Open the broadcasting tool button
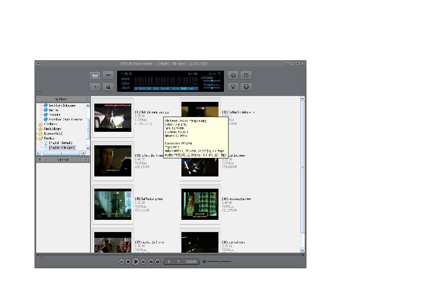Viewport: 431px width, 299px height. pos(233,87)
